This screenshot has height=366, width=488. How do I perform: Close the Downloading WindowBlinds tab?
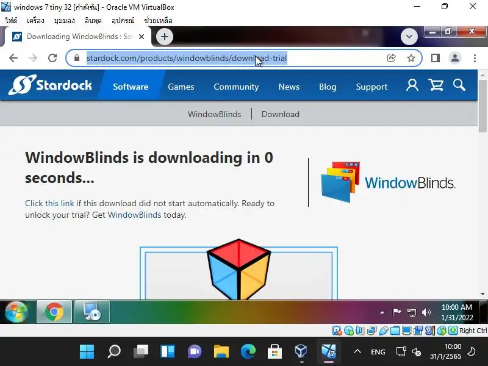(142, 37)
